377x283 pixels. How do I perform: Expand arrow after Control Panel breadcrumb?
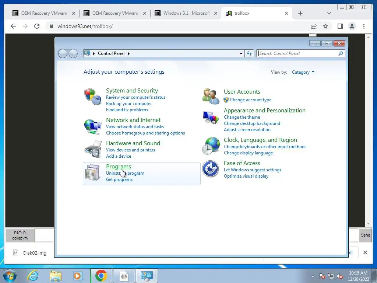pos(128,53)
